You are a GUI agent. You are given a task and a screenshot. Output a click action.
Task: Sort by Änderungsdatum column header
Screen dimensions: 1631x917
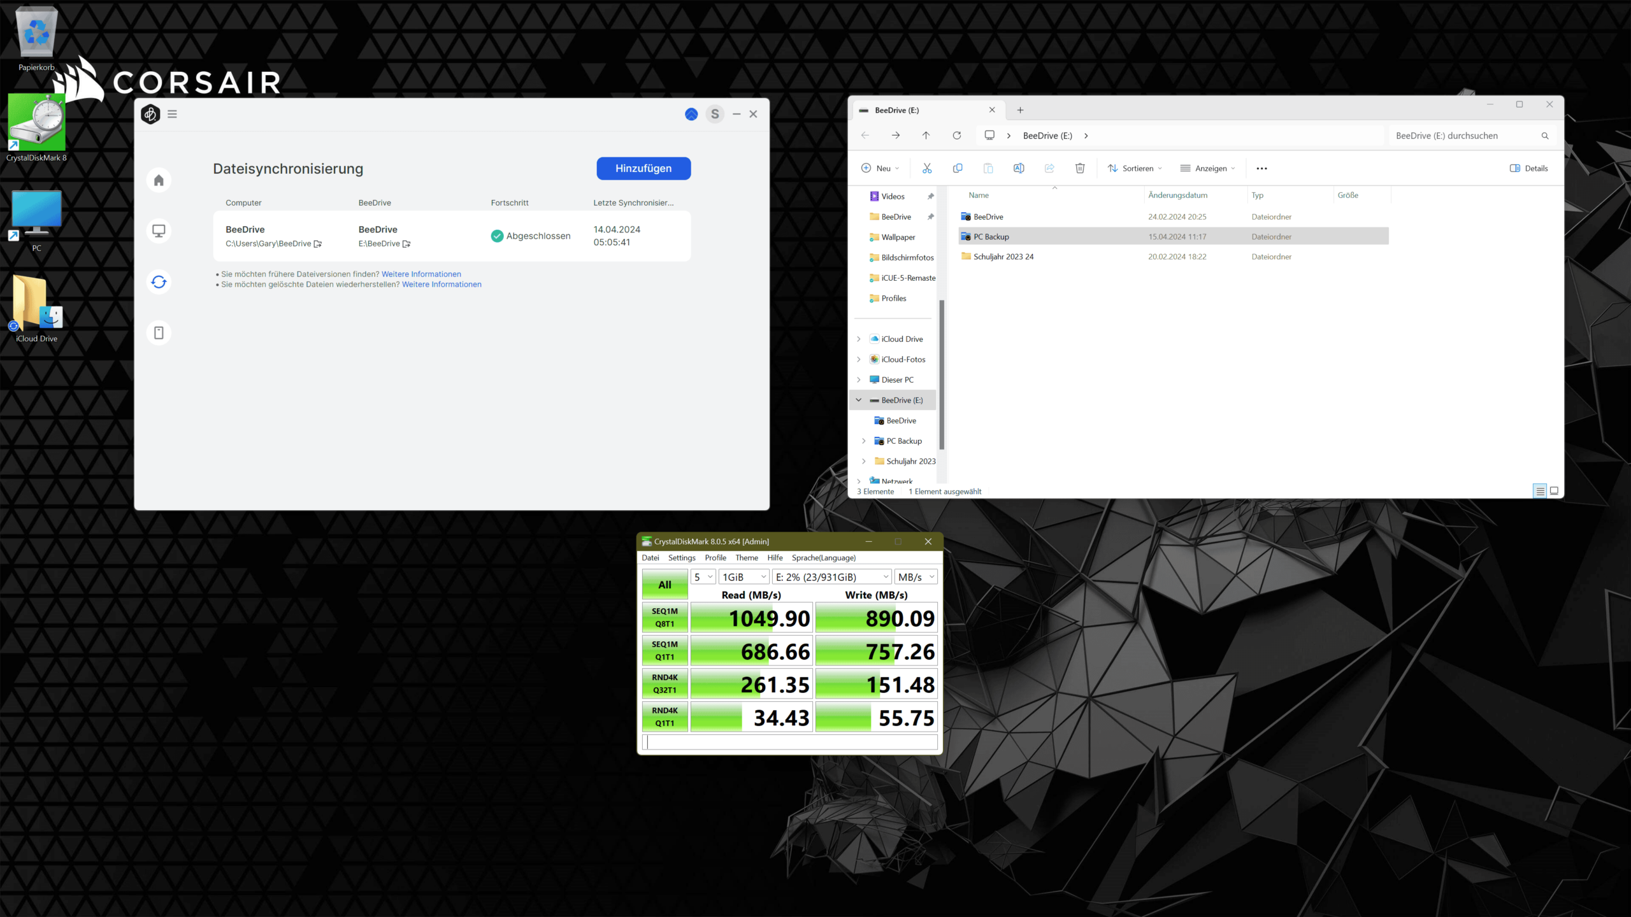(1178, 195)
